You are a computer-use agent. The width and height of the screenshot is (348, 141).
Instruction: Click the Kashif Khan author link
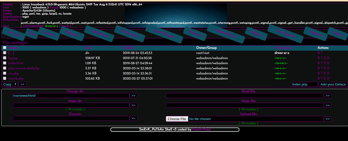click(x=201, y=129)
